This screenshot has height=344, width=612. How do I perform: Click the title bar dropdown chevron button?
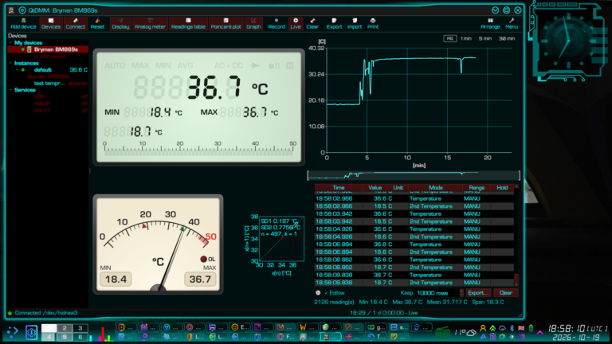tap(495, 10)
